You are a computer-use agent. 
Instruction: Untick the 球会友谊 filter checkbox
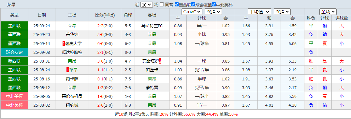click(x=193, y=4)
